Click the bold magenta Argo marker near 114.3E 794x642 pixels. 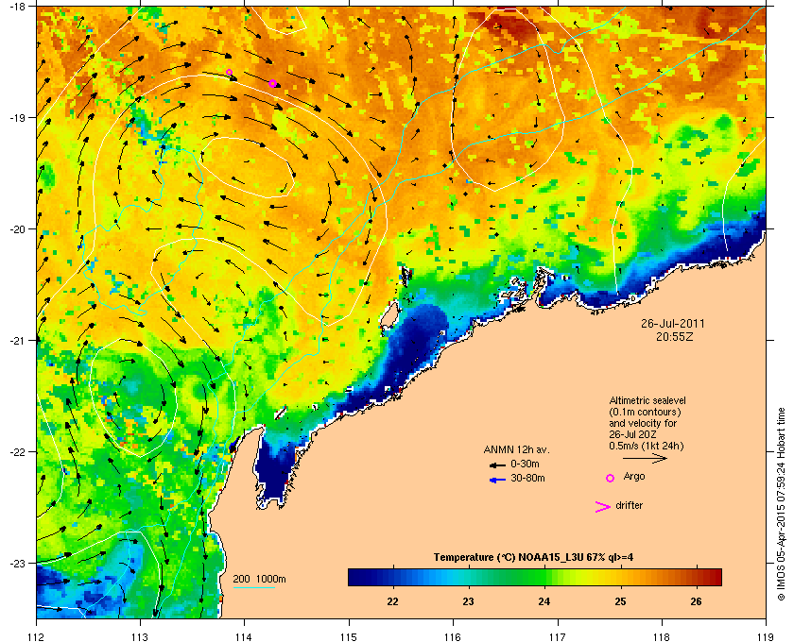pyautogui.click(x=272, y=83)
